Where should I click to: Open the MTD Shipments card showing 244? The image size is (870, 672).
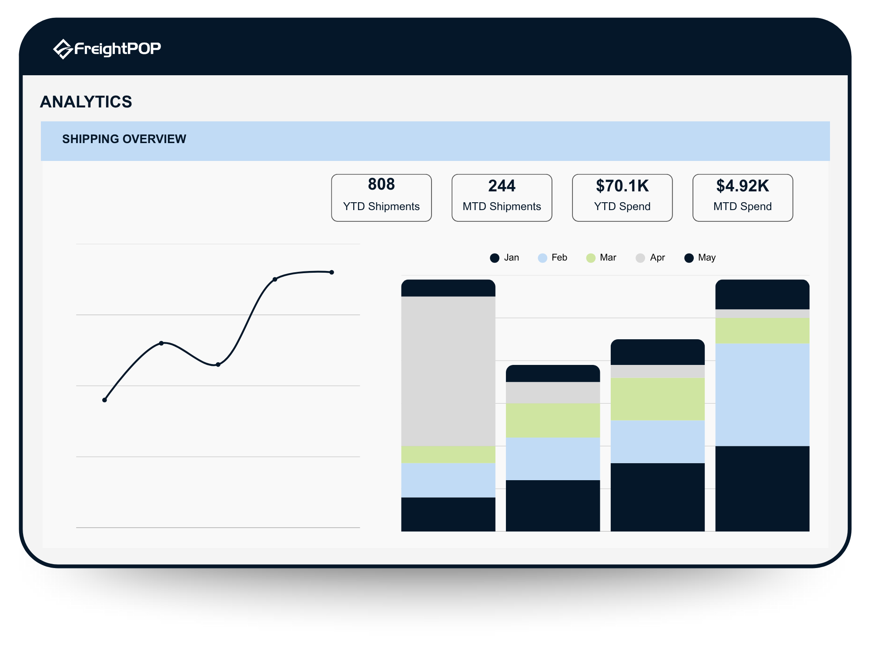click(x=502, y=198)
